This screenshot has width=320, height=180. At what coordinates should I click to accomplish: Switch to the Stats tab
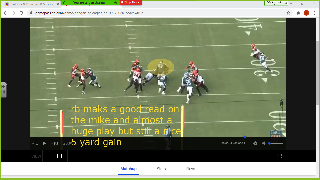(161, 169)
